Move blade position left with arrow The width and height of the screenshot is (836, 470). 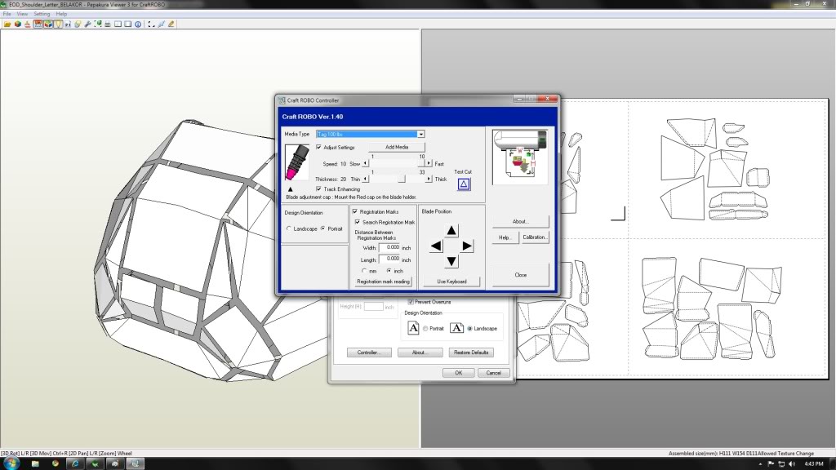pos(436,246)
